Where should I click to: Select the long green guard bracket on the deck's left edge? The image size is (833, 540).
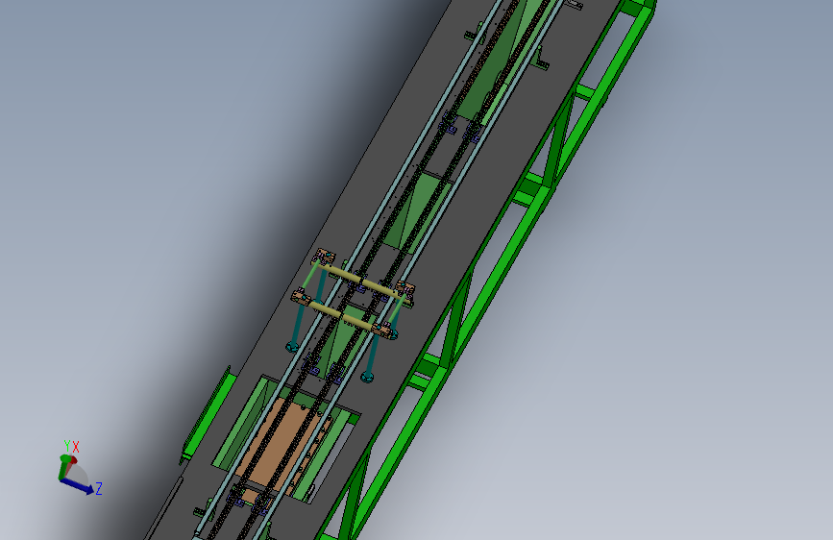(208, 414)
